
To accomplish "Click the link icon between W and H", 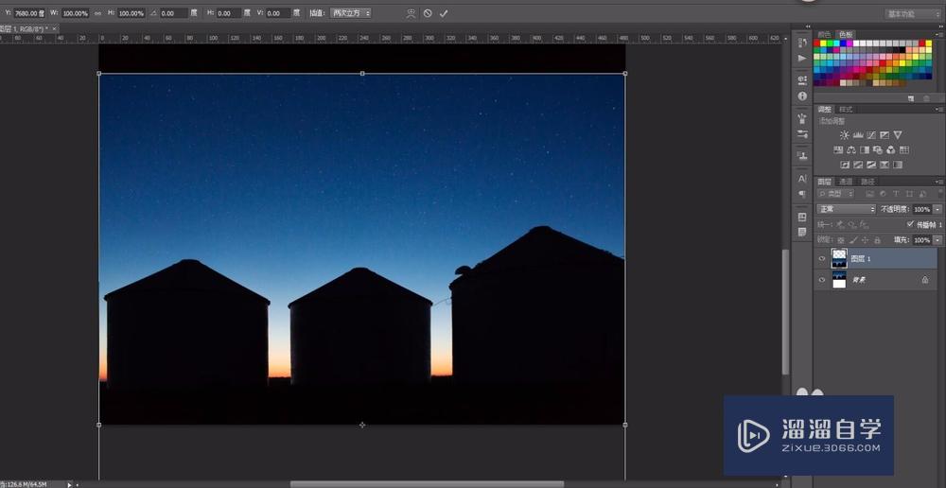I will pos(98,13).
